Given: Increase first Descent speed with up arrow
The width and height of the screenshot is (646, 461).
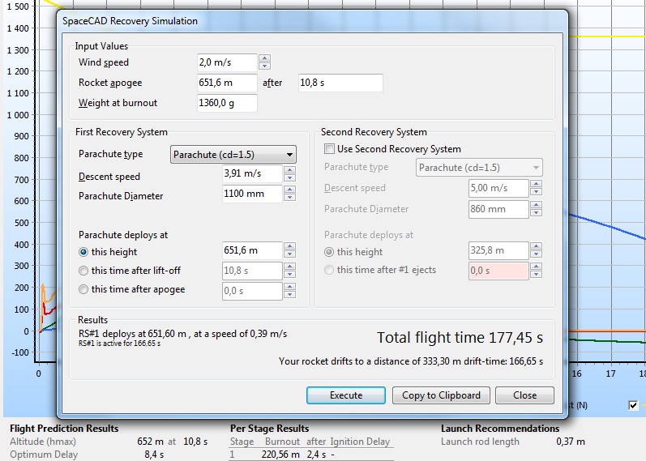Looking at the screenshot, I should tap(289, 169).
